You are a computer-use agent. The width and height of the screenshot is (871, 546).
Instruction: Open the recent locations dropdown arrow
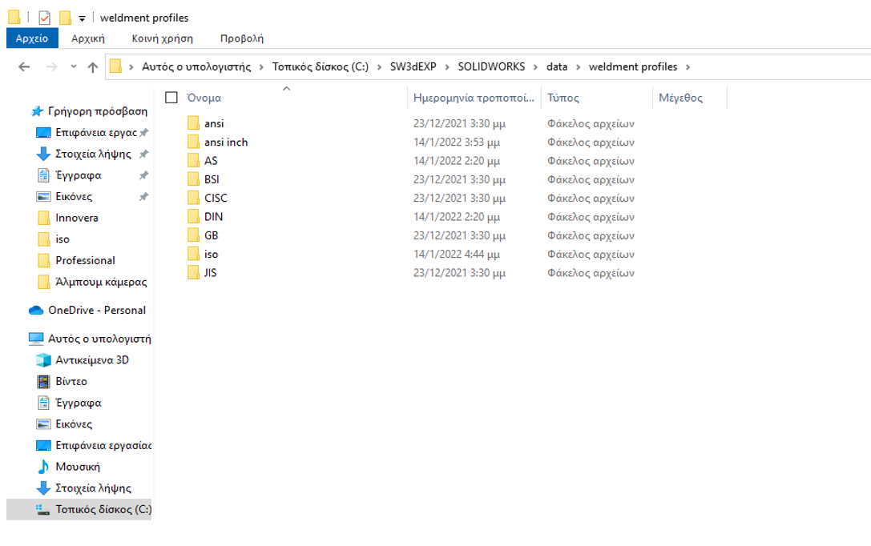point(74,67)
